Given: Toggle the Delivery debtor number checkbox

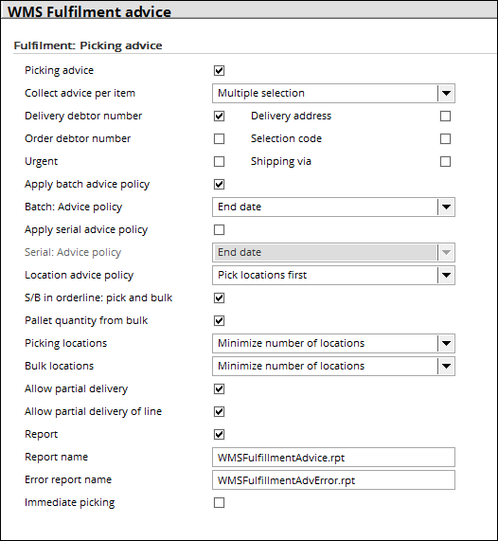Looking at the screenshot, I should coord(219,116).
